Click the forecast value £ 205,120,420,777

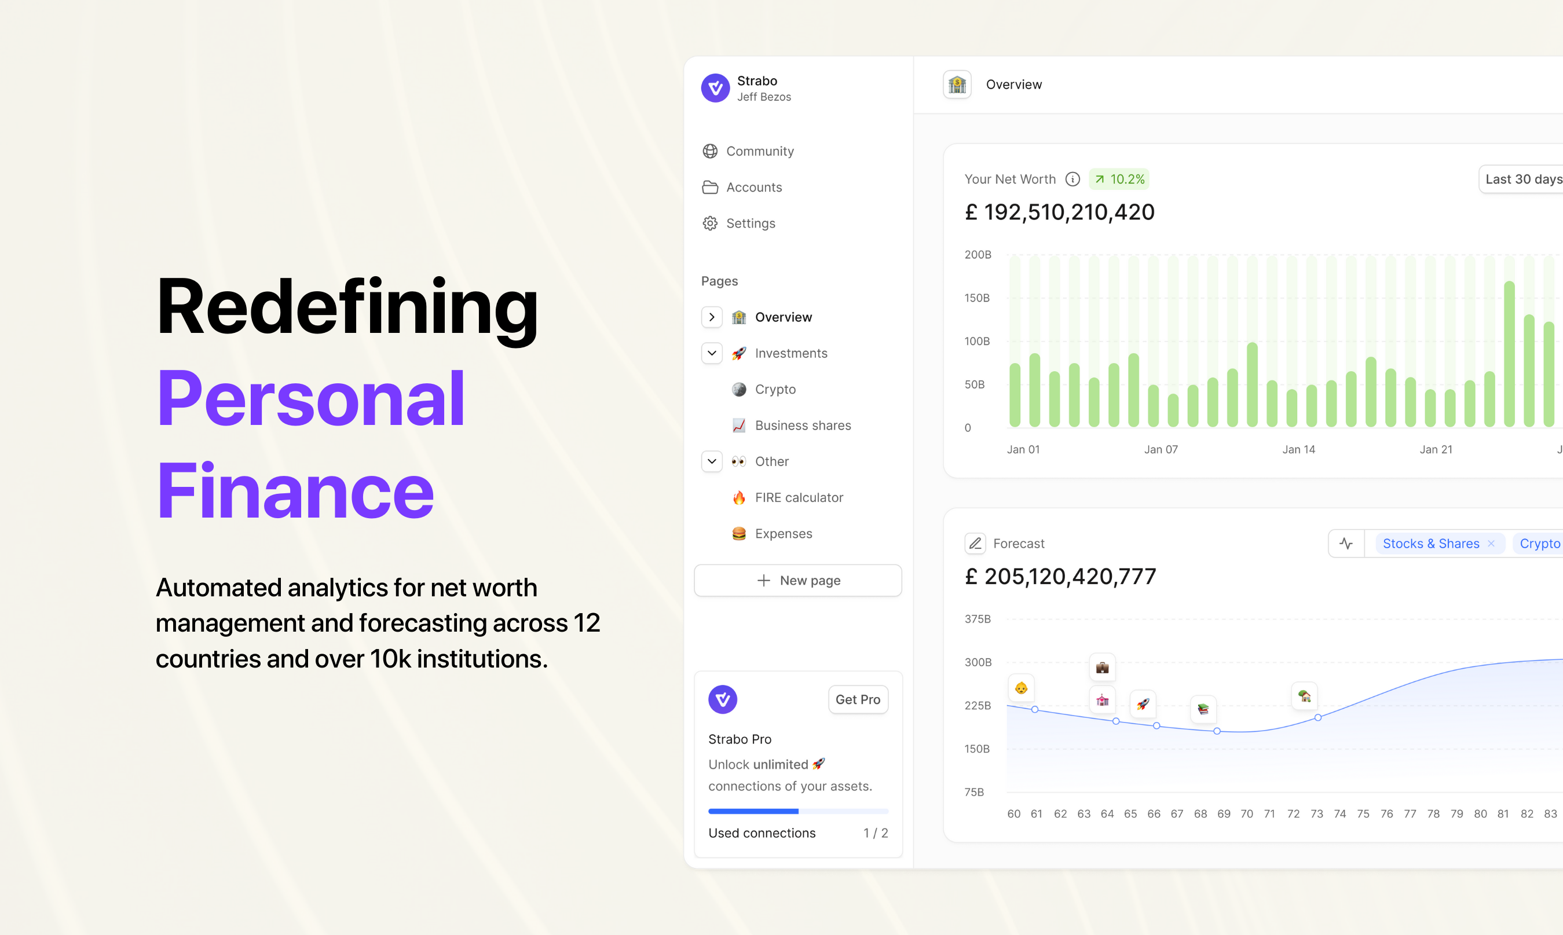click(x=1060, y=577)
